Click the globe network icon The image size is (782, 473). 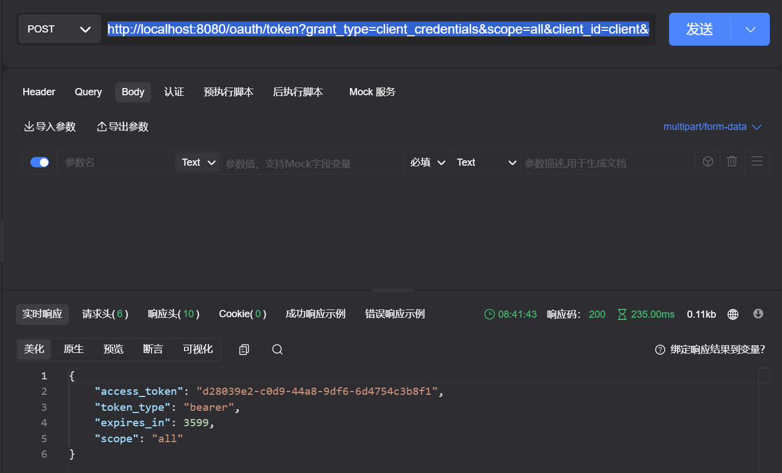(x=733, y=314)
